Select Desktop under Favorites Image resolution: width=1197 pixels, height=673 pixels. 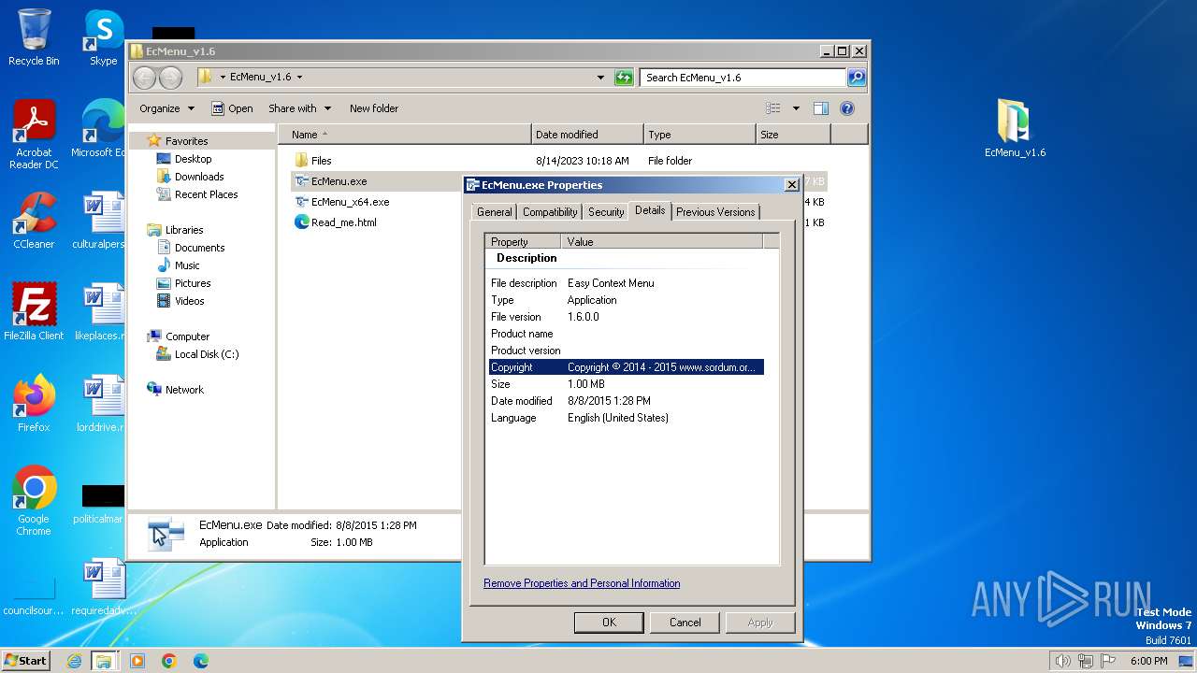click(193, 159)
